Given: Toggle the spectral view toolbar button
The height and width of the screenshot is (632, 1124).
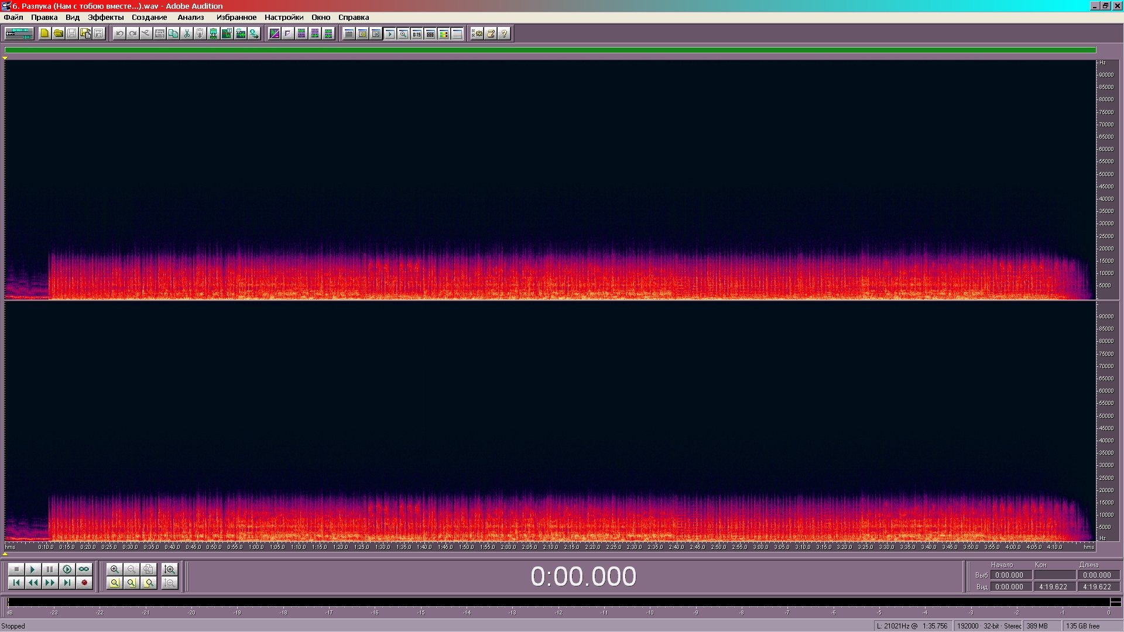Looking at the screenshot, I should click(275, 33).
